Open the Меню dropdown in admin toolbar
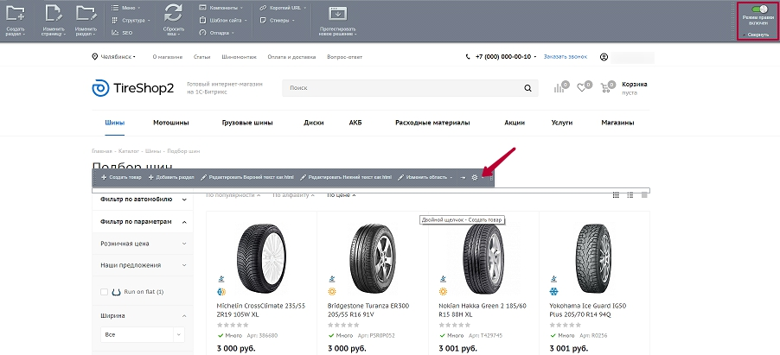 (x=125, y=8)
